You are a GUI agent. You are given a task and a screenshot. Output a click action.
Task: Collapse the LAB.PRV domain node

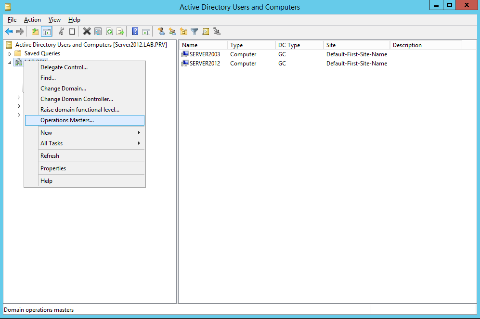click(x=10, y=63)
